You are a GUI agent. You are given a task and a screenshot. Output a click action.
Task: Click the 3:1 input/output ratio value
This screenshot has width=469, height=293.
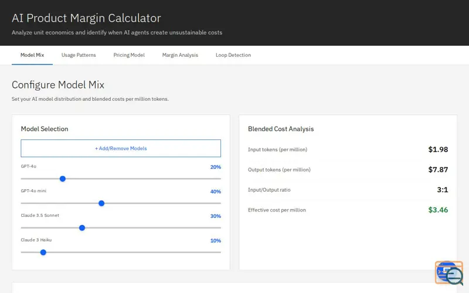click(443, 190)
